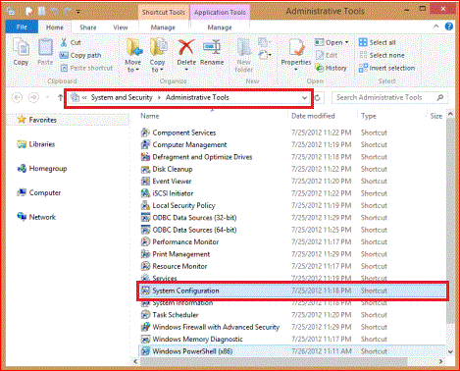Click System and Security in address path
Viewport: 460px width, 371px height.
point(122,97)
